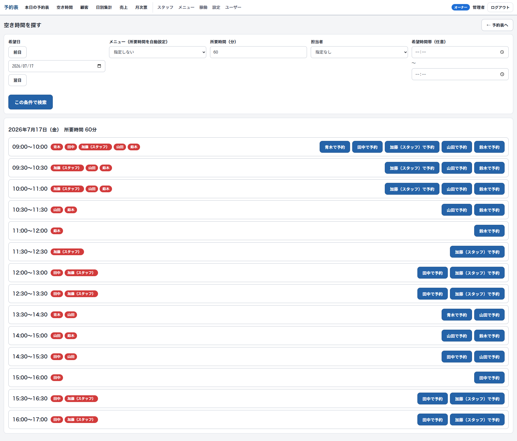Open メニュー nav item in top bar
The image size is (517, 441).
click(186, 7)
